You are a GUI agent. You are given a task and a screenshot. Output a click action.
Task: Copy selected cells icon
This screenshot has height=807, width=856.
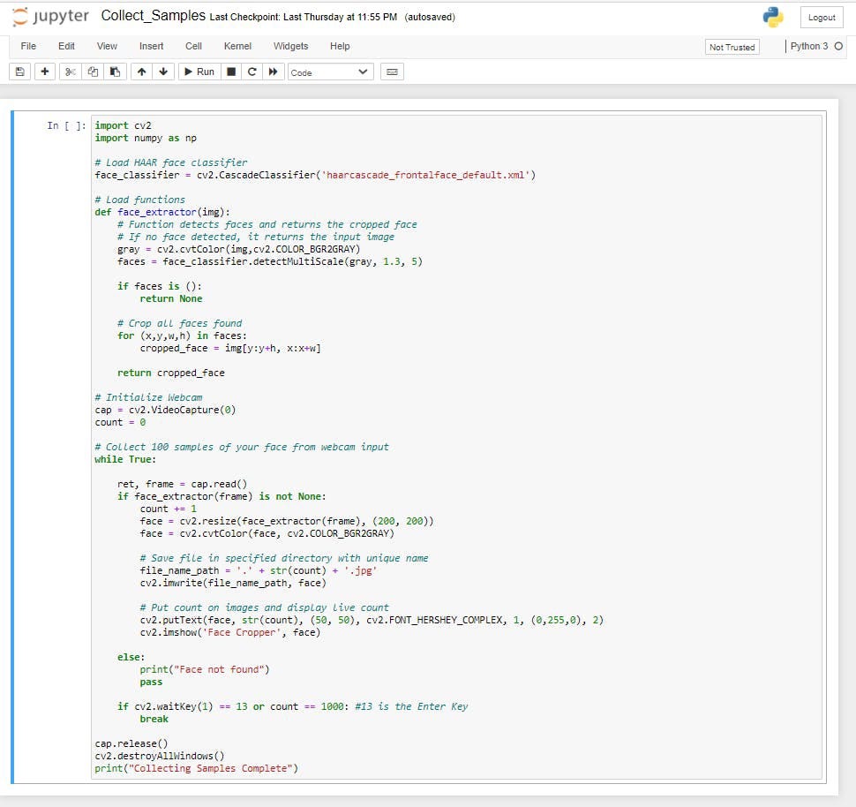pos(93,72)
